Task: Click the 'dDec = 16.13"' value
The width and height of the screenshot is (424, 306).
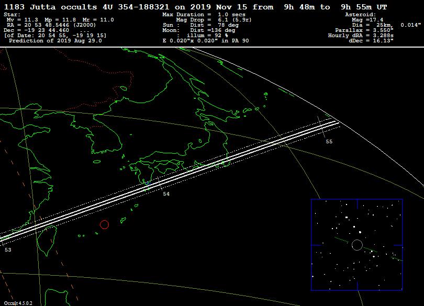Action: click(371, 41)
